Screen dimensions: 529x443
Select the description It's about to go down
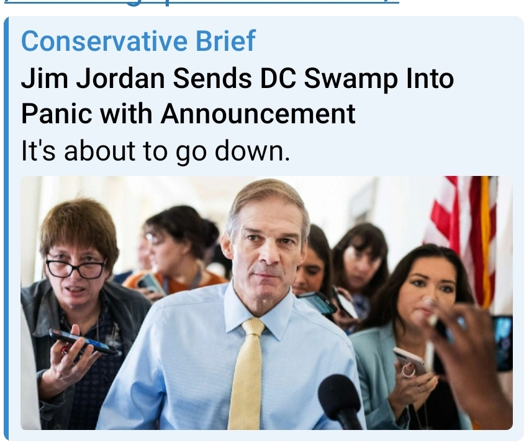(x=155, y=150)
